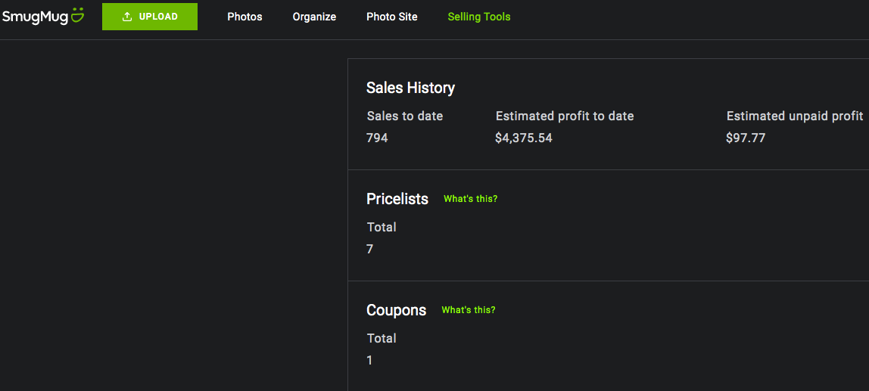The image size is (869, 391).
Task: Click the SmugMug logo wordmark
Action: tap(35, 17)
